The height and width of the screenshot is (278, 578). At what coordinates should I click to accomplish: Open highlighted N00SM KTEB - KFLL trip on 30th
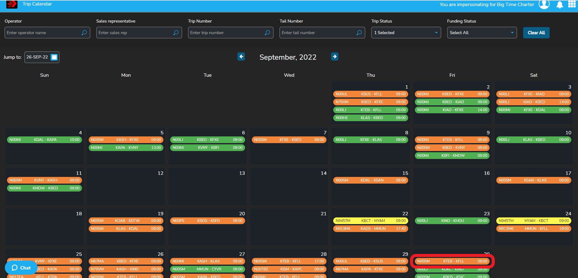(x=452, y=261)
